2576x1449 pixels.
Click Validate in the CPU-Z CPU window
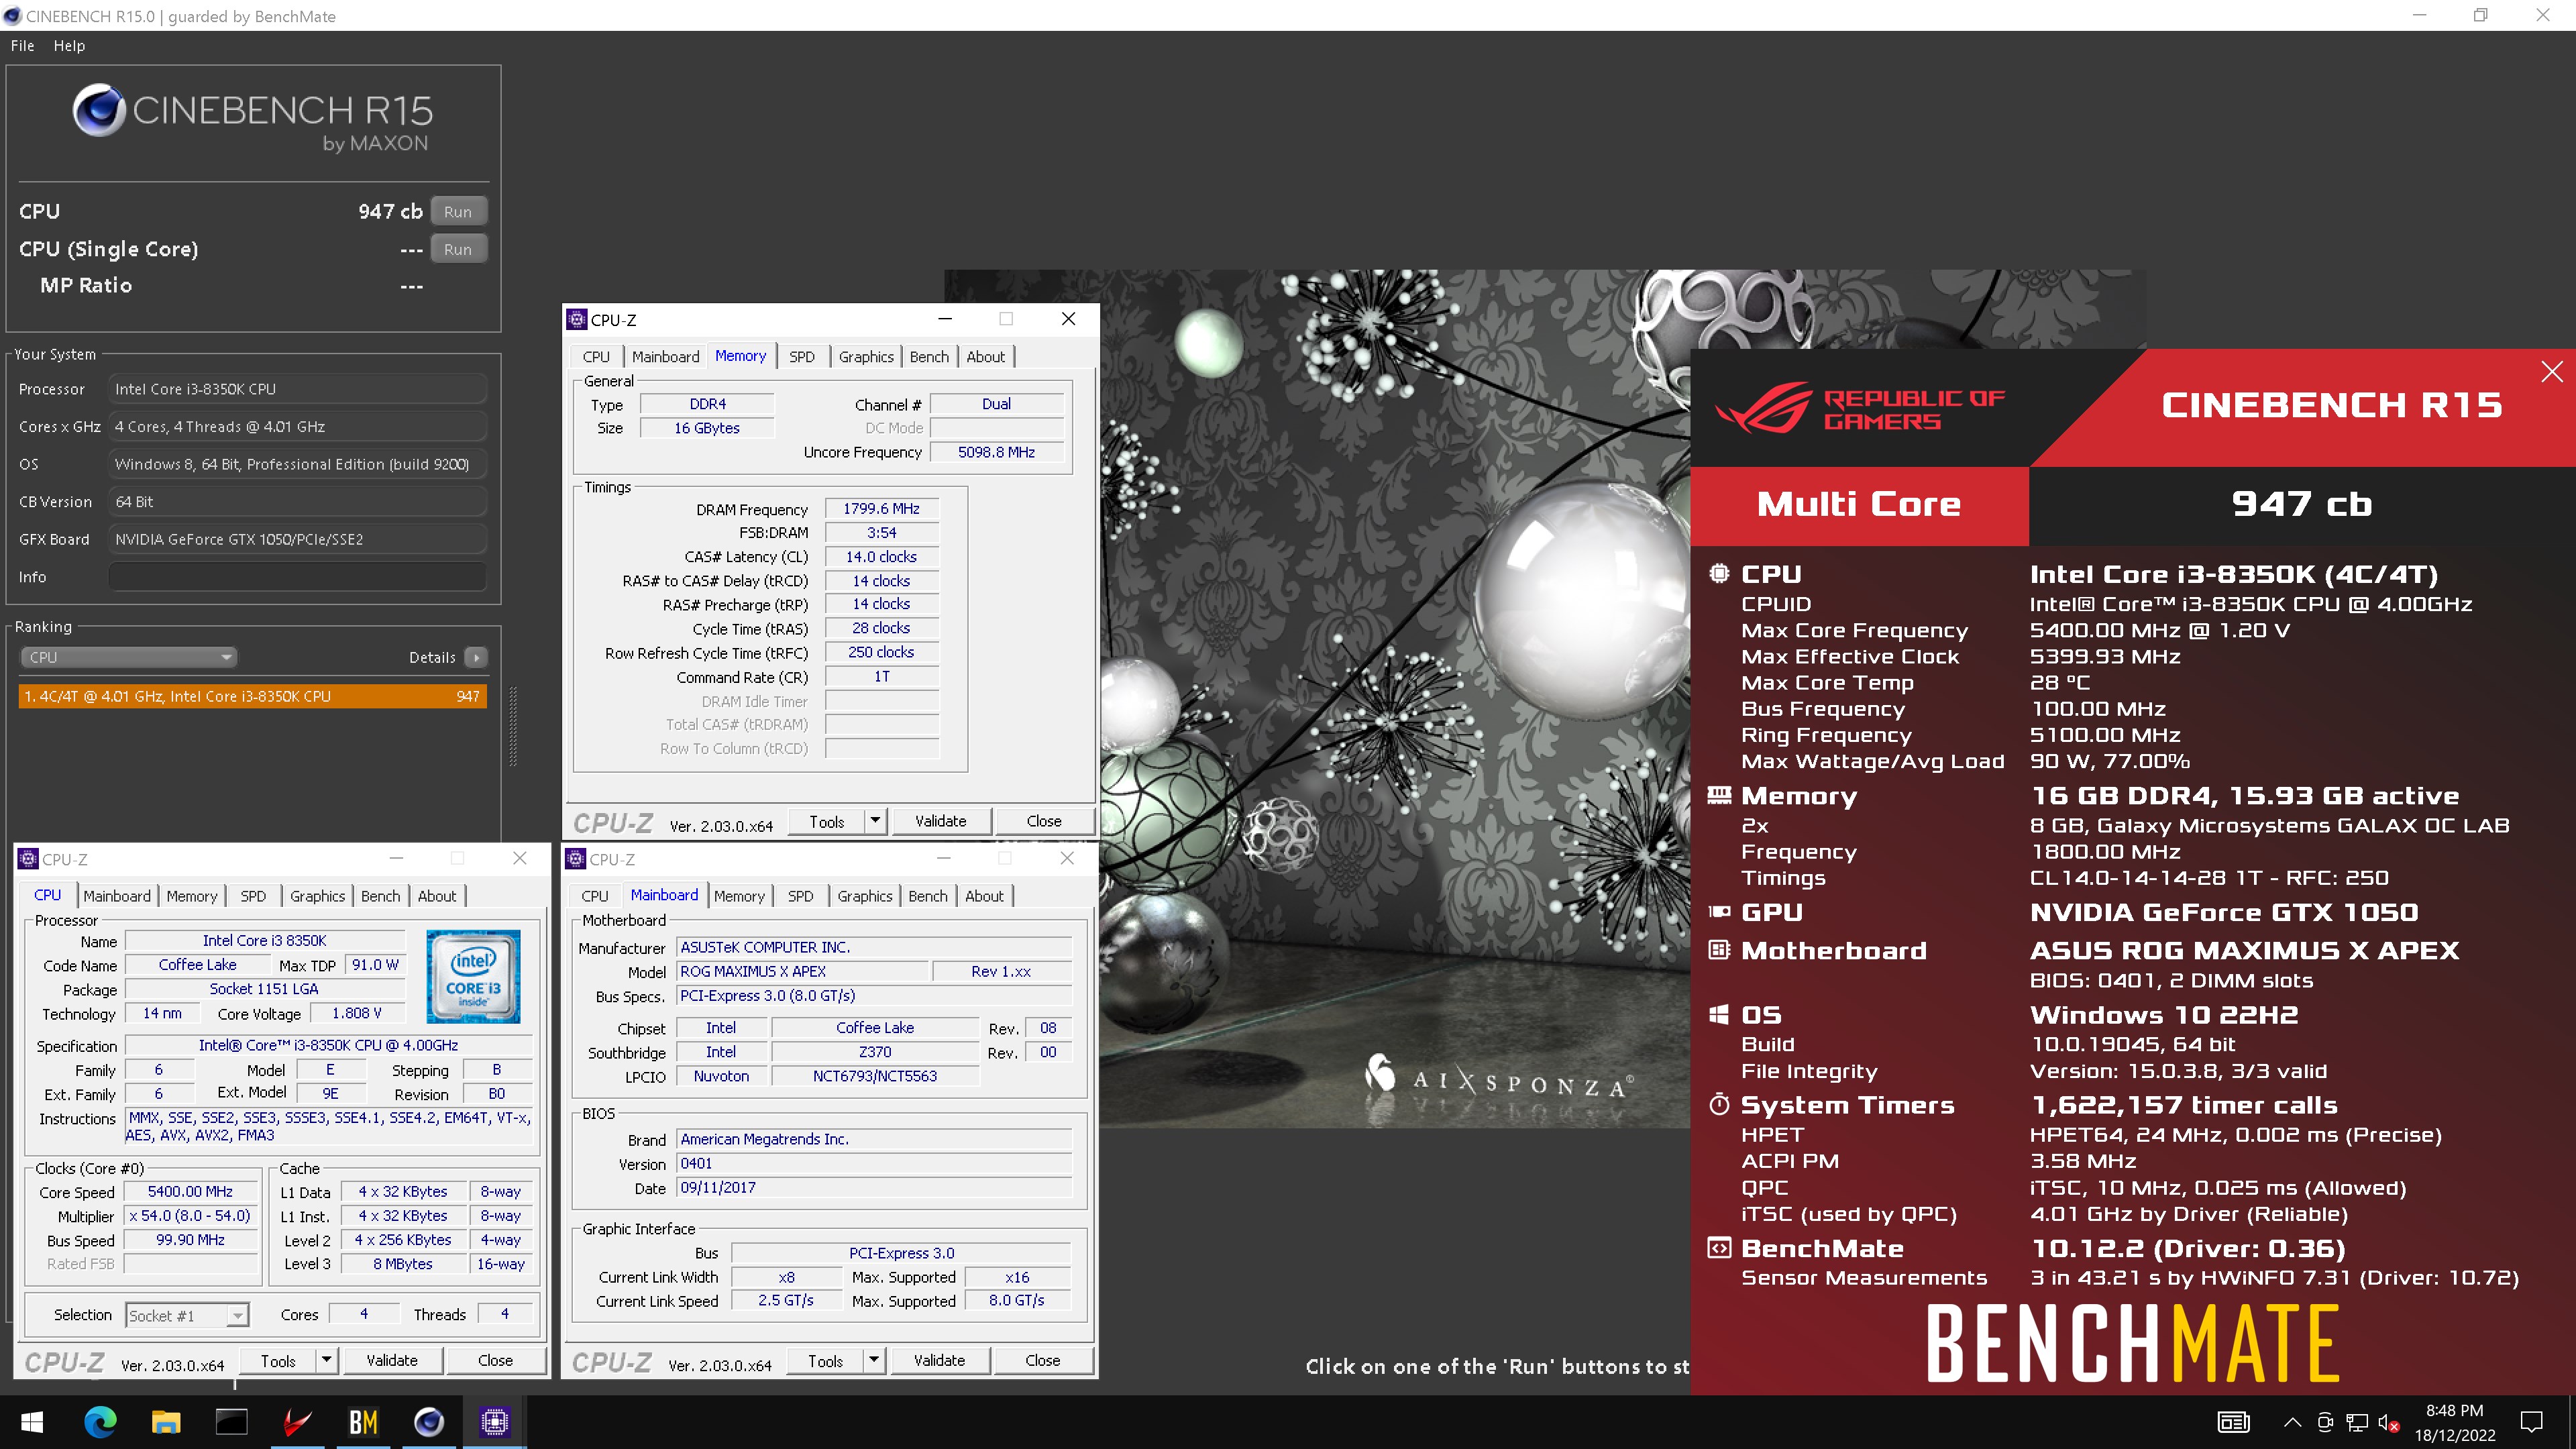pyautogui.click(x=392, y=1360)
